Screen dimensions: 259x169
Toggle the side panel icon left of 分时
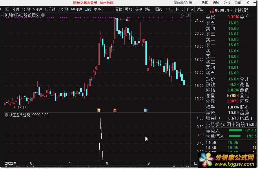(x=7, y=9)
